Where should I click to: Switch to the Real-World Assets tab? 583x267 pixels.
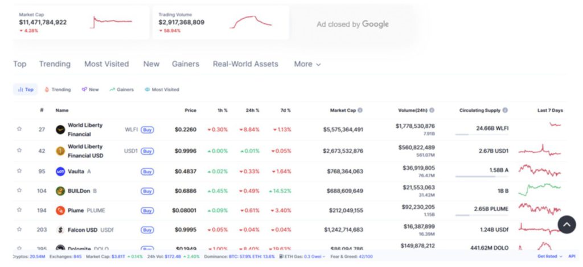pos(245,64)
